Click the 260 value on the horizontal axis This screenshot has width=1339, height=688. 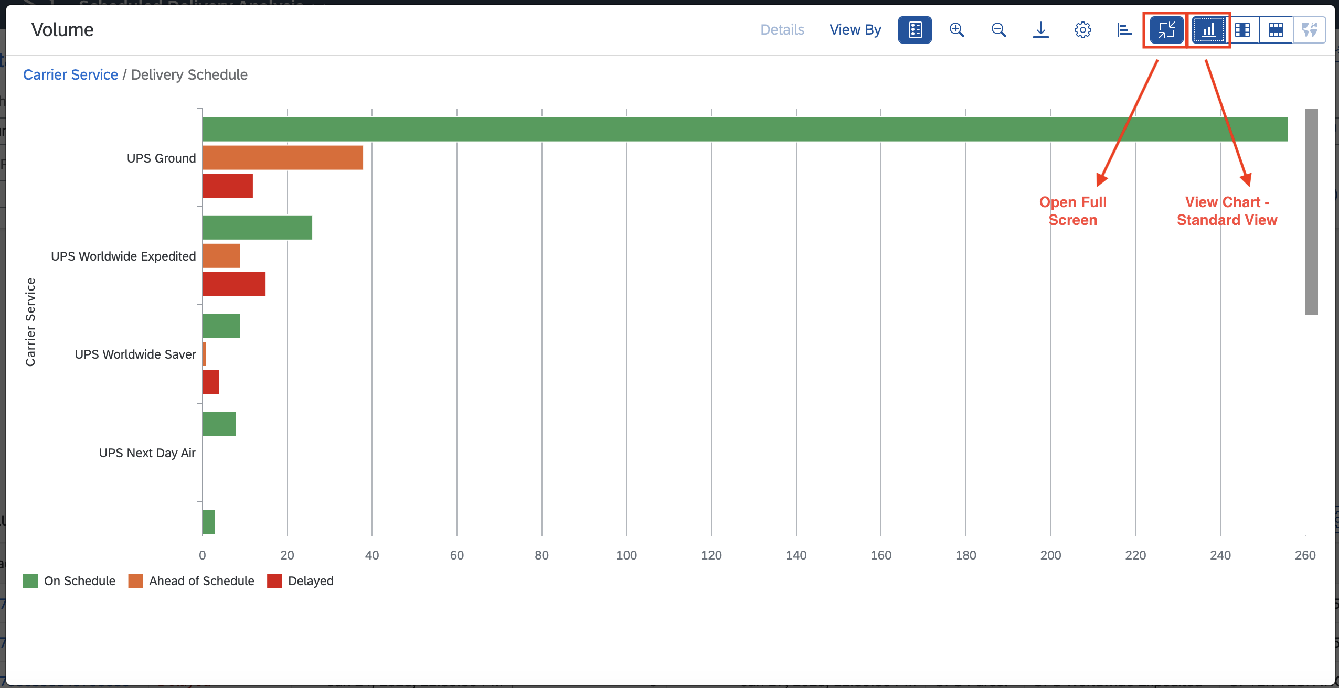point(1305,555)
